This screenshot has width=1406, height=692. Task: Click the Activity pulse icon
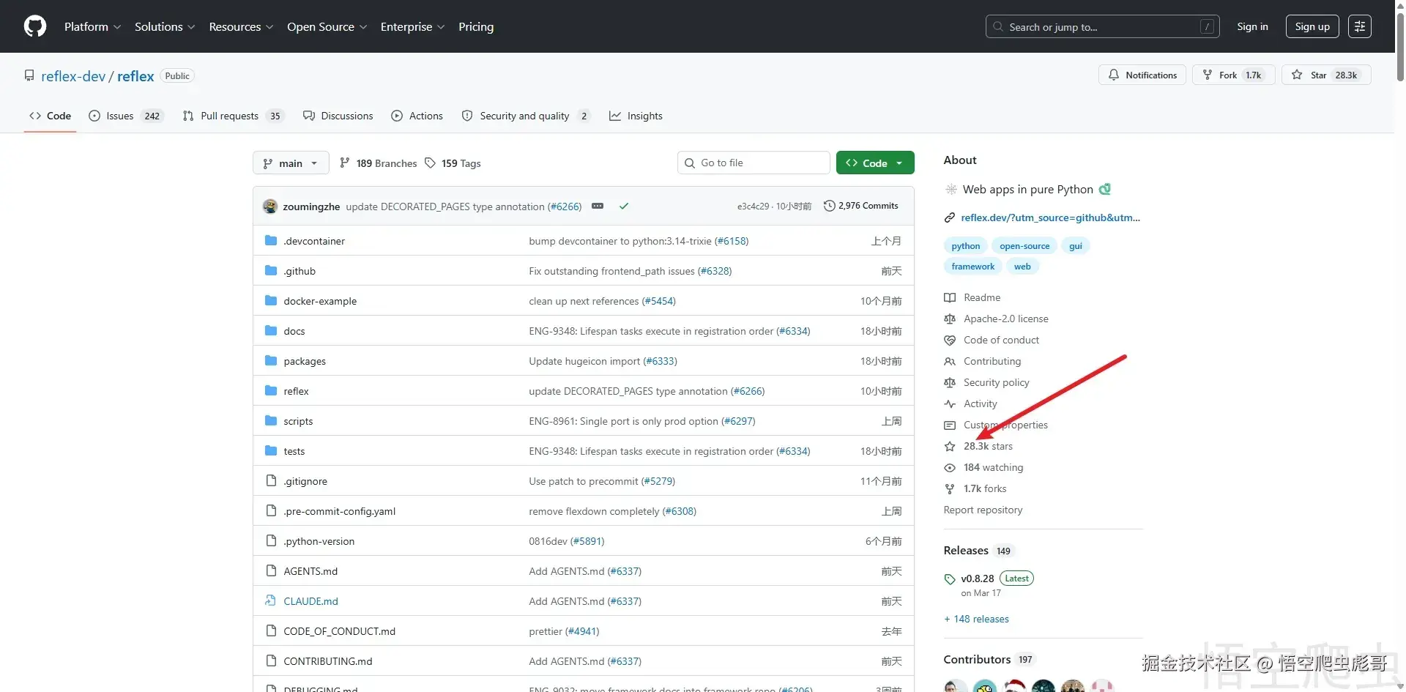click(x=950, y=403)
